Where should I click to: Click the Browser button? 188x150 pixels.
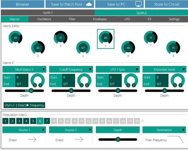coord(22,4)
